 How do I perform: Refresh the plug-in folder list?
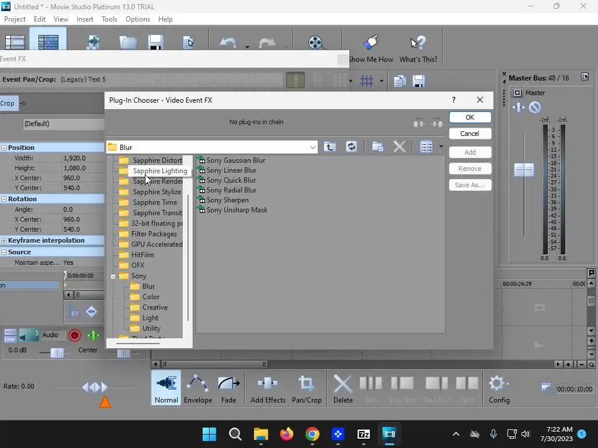(x=351, y=146)
